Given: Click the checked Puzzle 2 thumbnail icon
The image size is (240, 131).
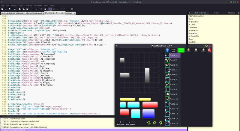Looking at the screenshot, I should [x=167, y=60].
